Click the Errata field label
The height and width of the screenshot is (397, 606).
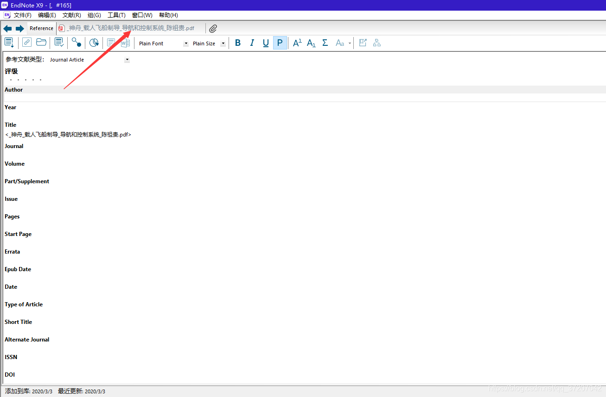[12, 252]
